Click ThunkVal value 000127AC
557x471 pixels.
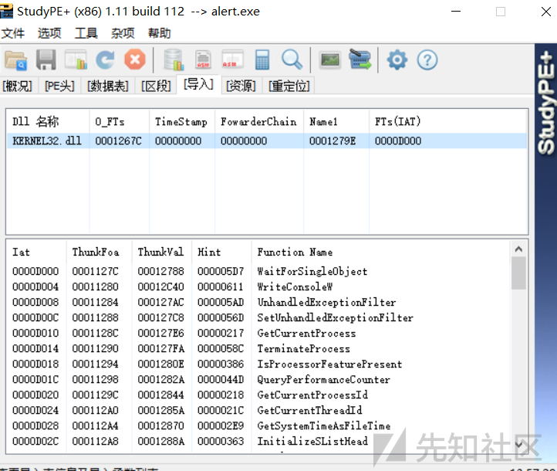[160, 302]
